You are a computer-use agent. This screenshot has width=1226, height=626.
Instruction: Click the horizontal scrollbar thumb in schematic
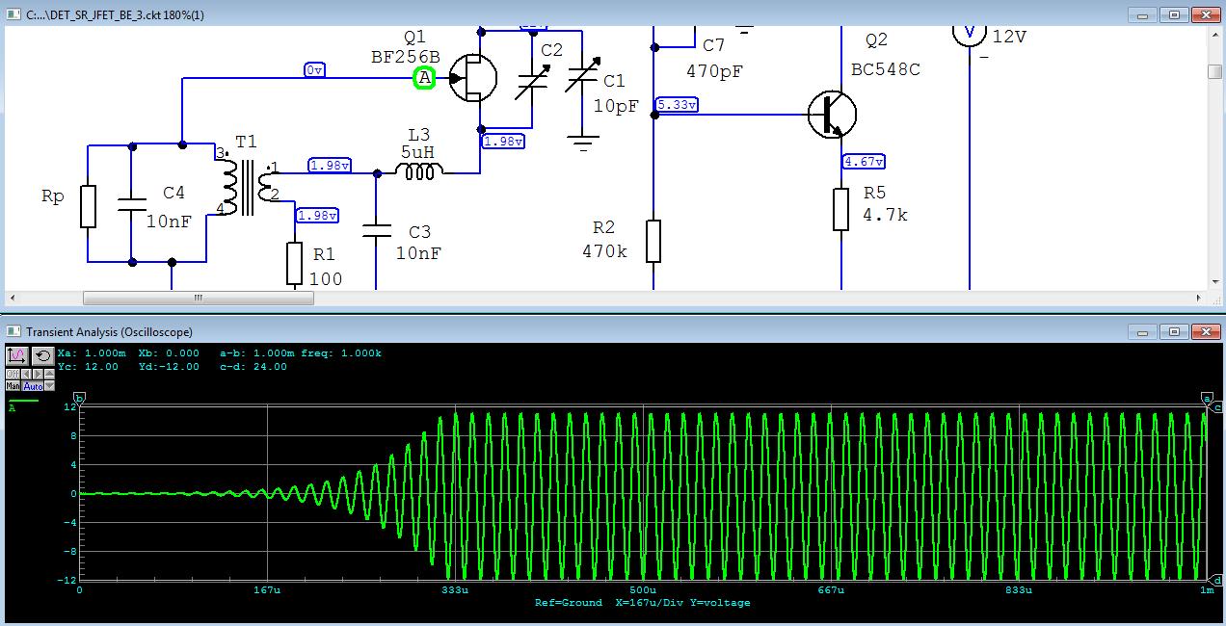point(199,298)
